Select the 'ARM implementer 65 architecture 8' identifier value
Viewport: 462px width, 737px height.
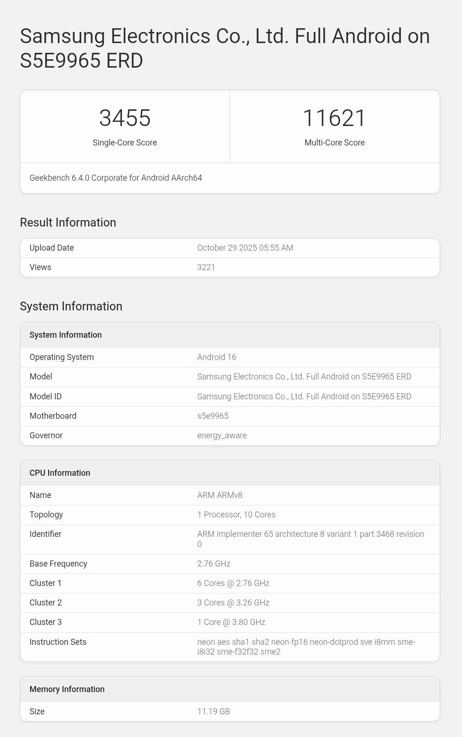311,539
